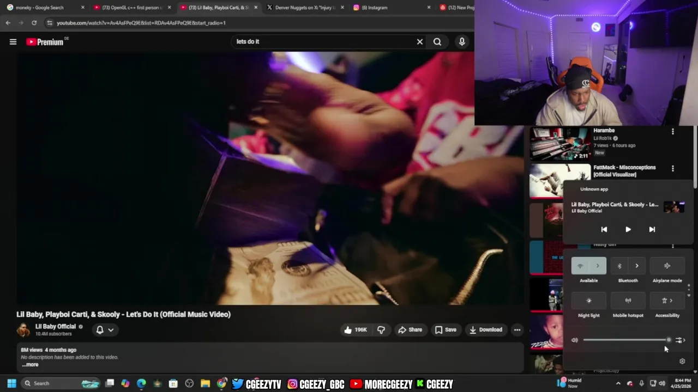Click the system tray microphone icon

(x=641, y=383)
